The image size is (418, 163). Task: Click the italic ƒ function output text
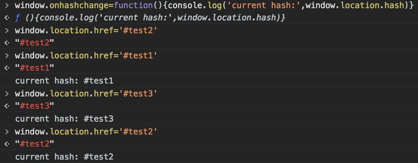[150, 18]
